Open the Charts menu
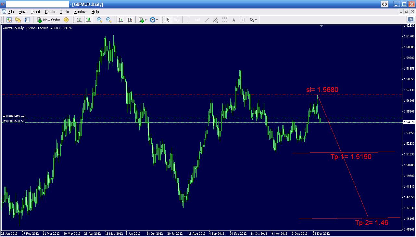 pos(50,12)
